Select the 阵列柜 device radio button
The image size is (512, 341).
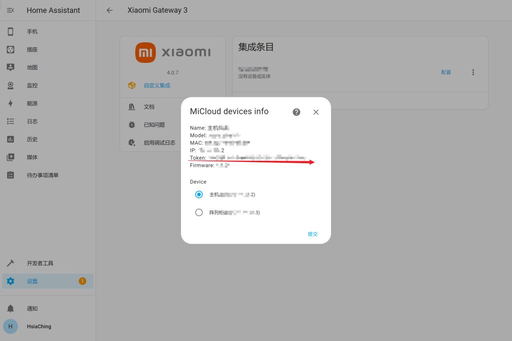tap(199, 213)
